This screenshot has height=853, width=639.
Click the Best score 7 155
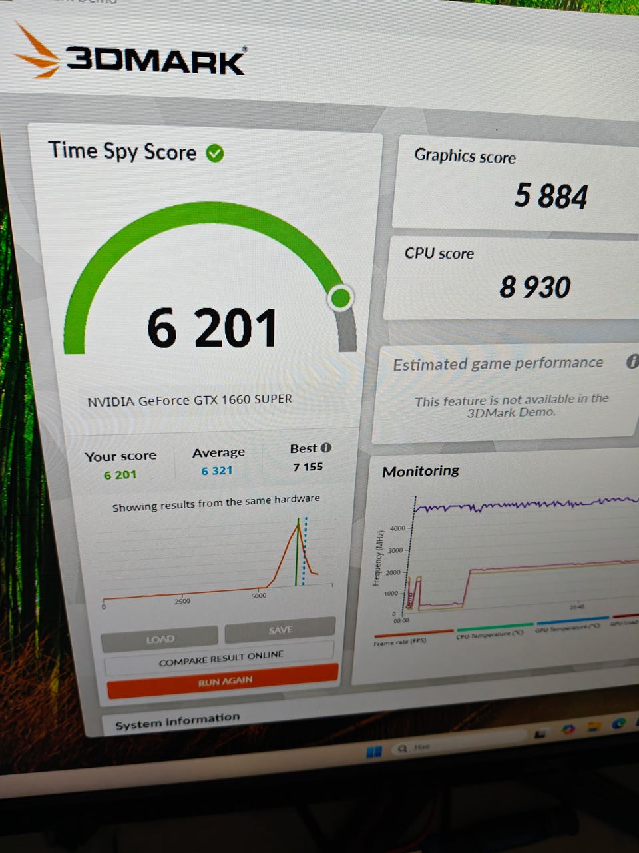[308, 466]
